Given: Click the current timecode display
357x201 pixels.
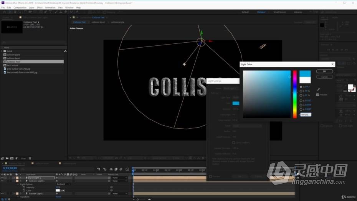Looking at the screenshot, I should [x=10, y=168].
